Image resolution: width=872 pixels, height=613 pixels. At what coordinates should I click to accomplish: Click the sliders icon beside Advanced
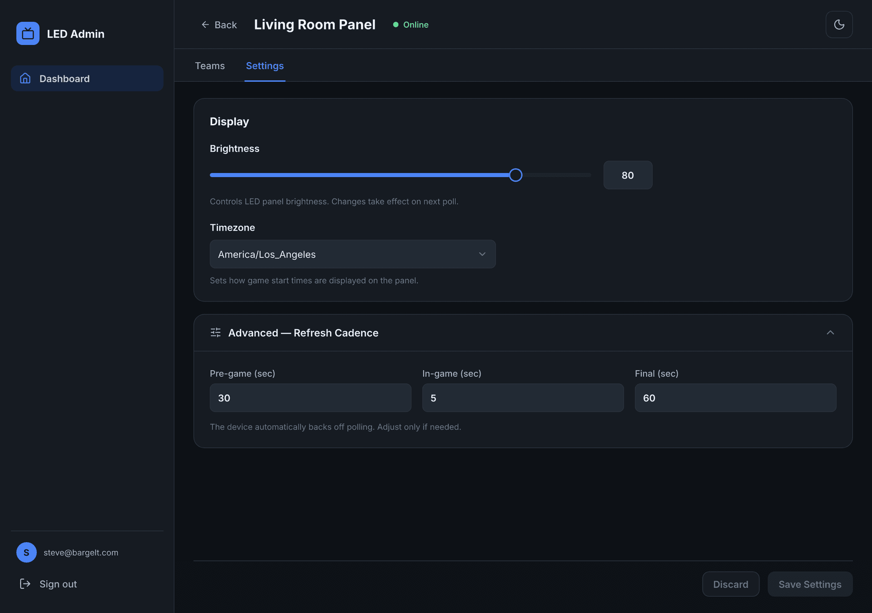click(x=216, y=332)
